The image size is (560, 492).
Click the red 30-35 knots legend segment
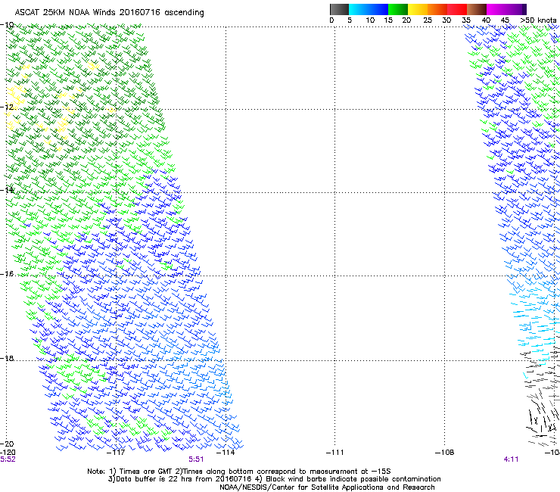(x=457, y=9)
